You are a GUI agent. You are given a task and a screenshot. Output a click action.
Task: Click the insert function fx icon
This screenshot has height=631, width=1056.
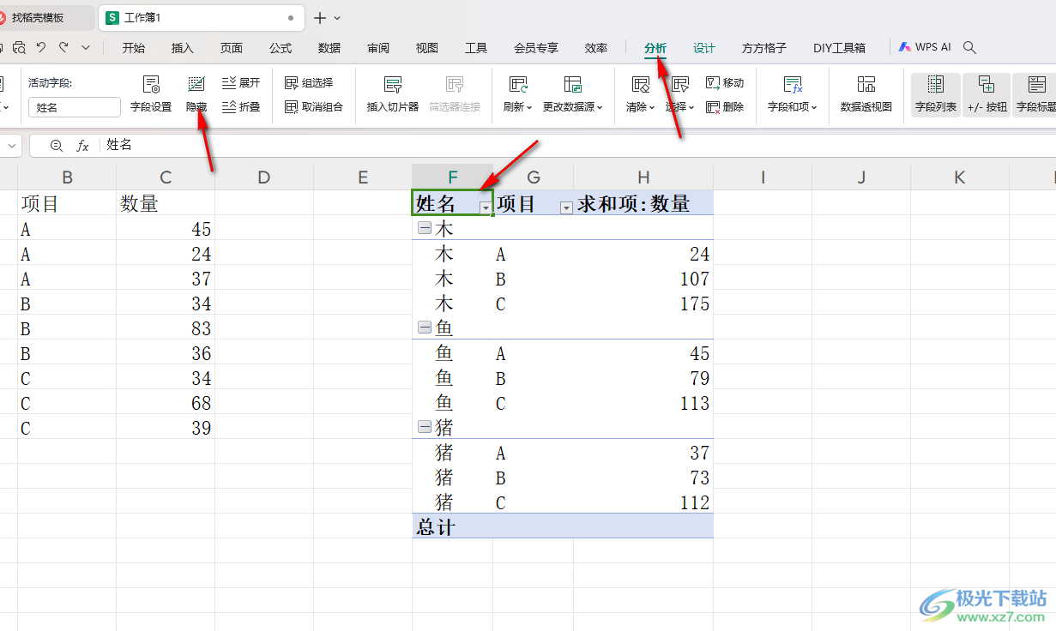click(x=82, y=146)
